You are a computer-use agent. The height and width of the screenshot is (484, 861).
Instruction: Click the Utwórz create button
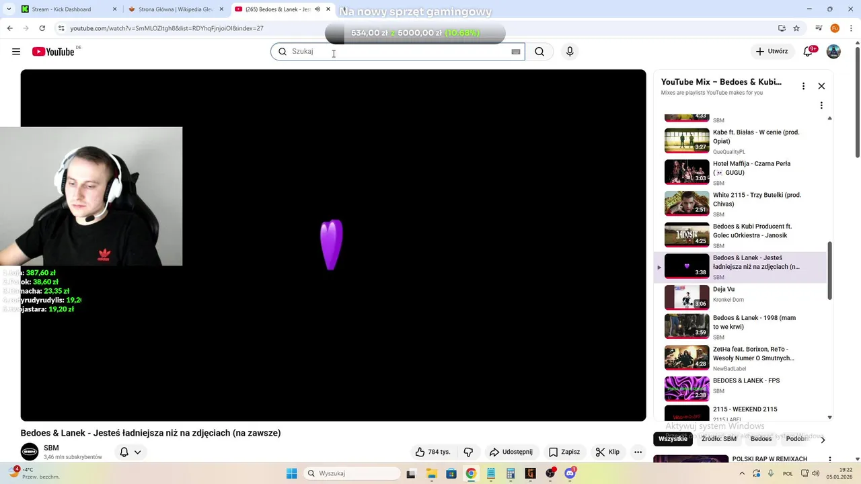click(772, 52)
